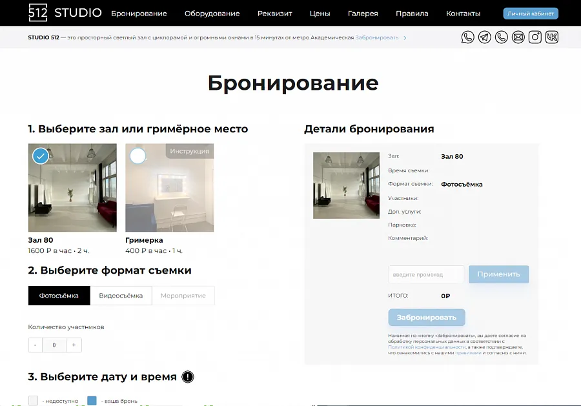Open Личный кабинет
Viewport: 581px width, 406px height.
pos(531,14)
